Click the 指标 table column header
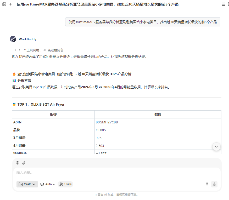 click(x=53, y=114)
